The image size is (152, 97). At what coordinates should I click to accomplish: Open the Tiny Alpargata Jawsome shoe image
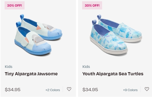pyautogui.click(x=38, y=35)
